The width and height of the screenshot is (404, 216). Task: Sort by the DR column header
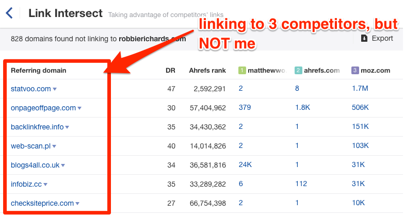(x=170, y=70)
